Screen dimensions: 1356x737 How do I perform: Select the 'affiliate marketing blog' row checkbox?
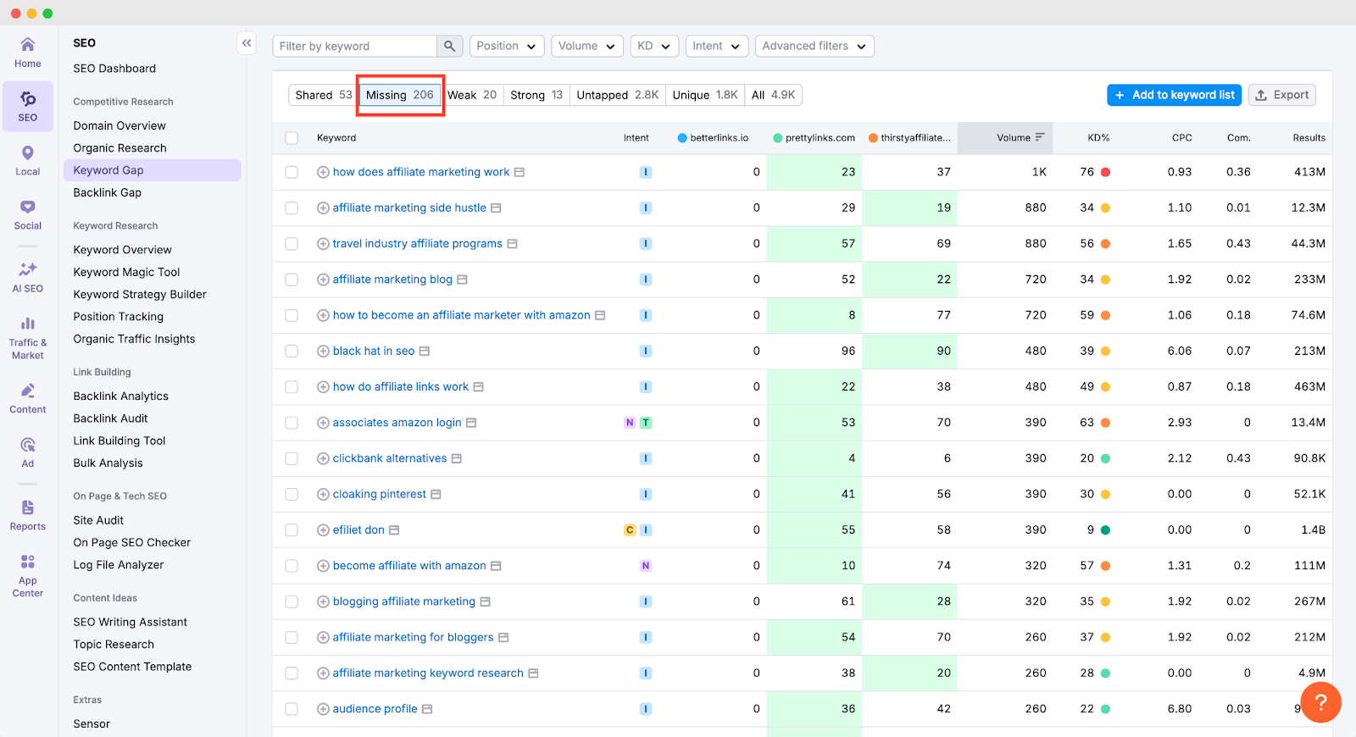292,280
